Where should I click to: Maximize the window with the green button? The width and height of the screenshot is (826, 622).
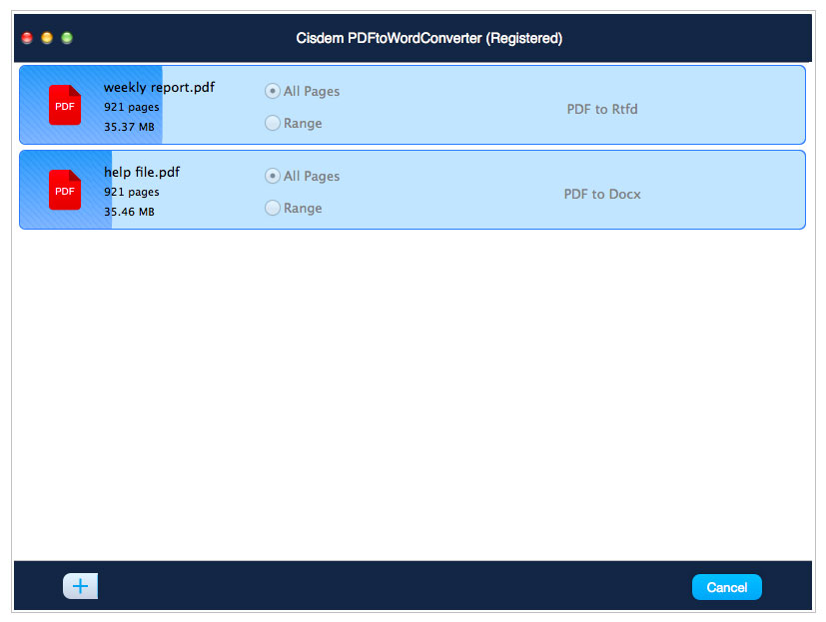tap(67, 38)
